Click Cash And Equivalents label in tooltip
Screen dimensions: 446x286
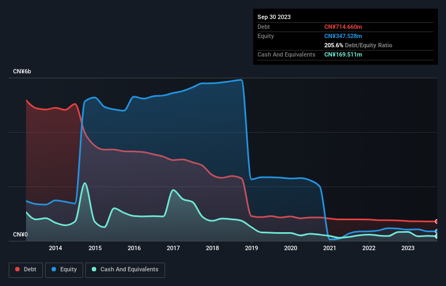pos(286,54)
